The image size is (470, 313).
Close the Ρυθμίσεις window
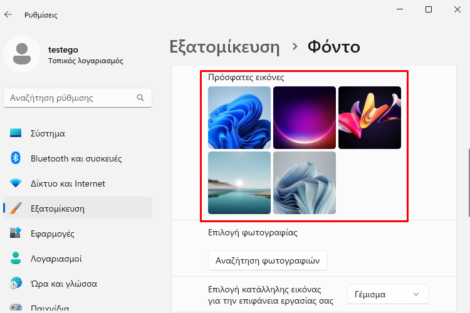(457, 9)
